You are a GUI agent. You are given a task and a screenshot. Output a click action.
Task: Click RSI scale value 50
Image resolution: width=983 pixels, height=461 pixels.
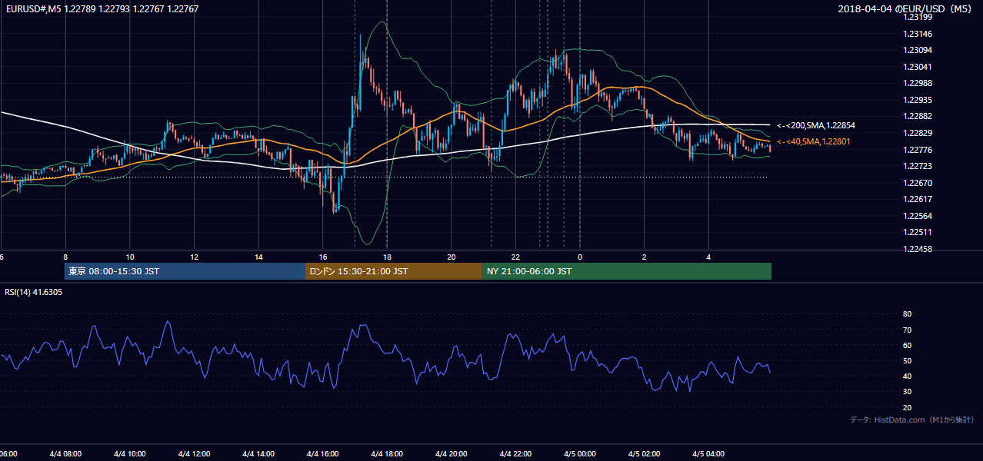click(x=908, y=360)
